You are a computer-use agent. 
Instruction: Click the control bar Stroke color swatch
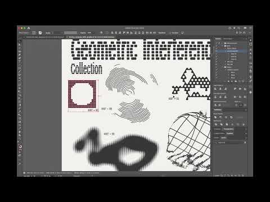point(40,33)
